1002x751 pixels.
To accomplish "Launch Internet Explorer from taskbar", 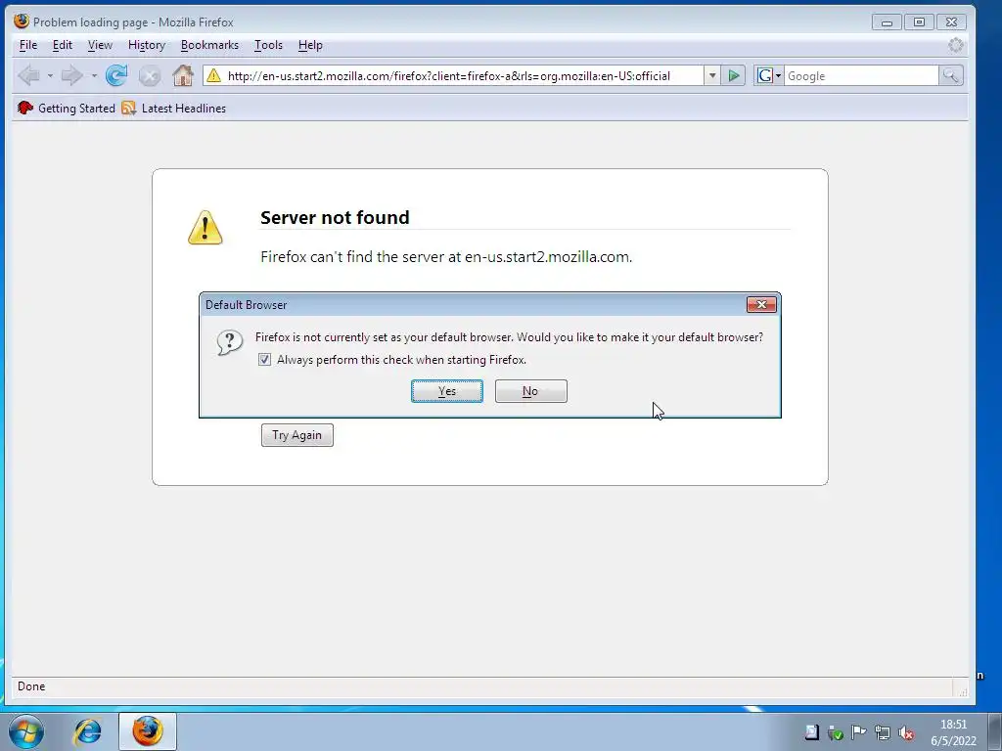I will point(88,731).
